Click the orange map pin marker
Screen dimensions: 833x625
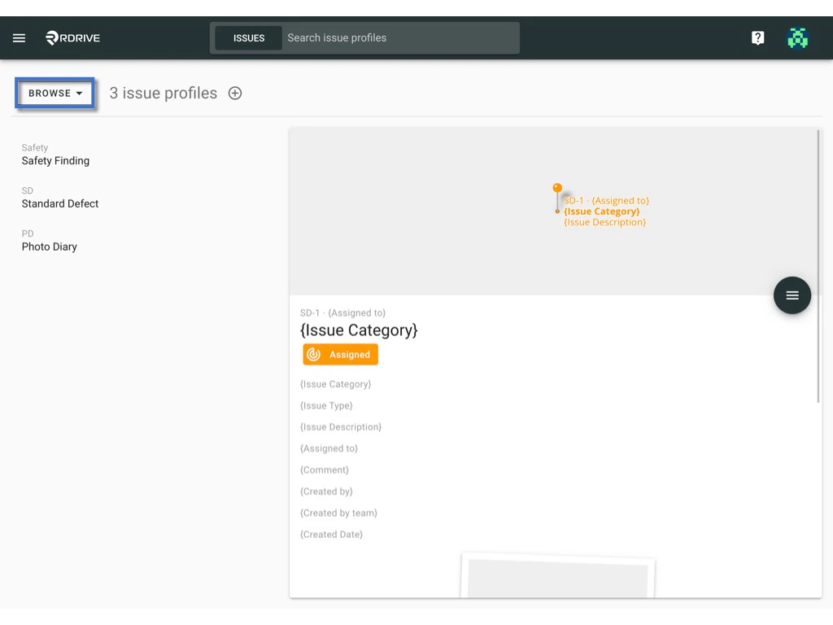click(x=557, y=190)
